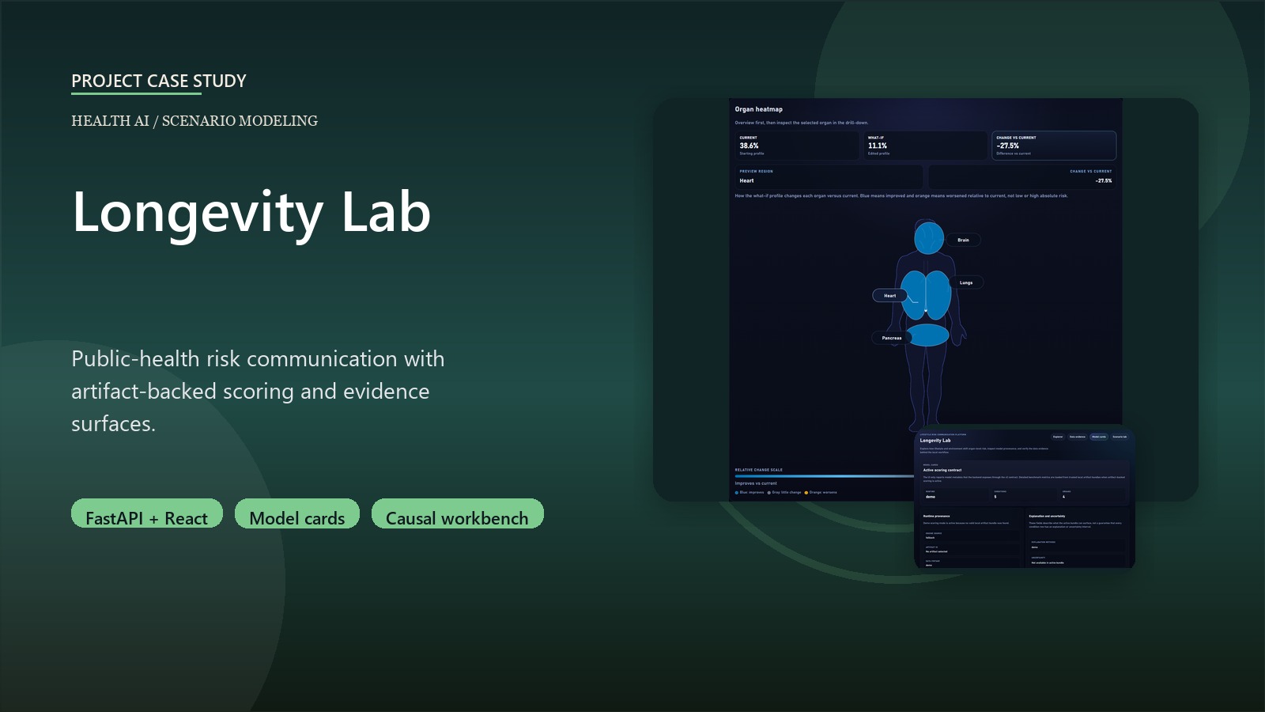Click Longevity Lab title in small window

point(935,441)
